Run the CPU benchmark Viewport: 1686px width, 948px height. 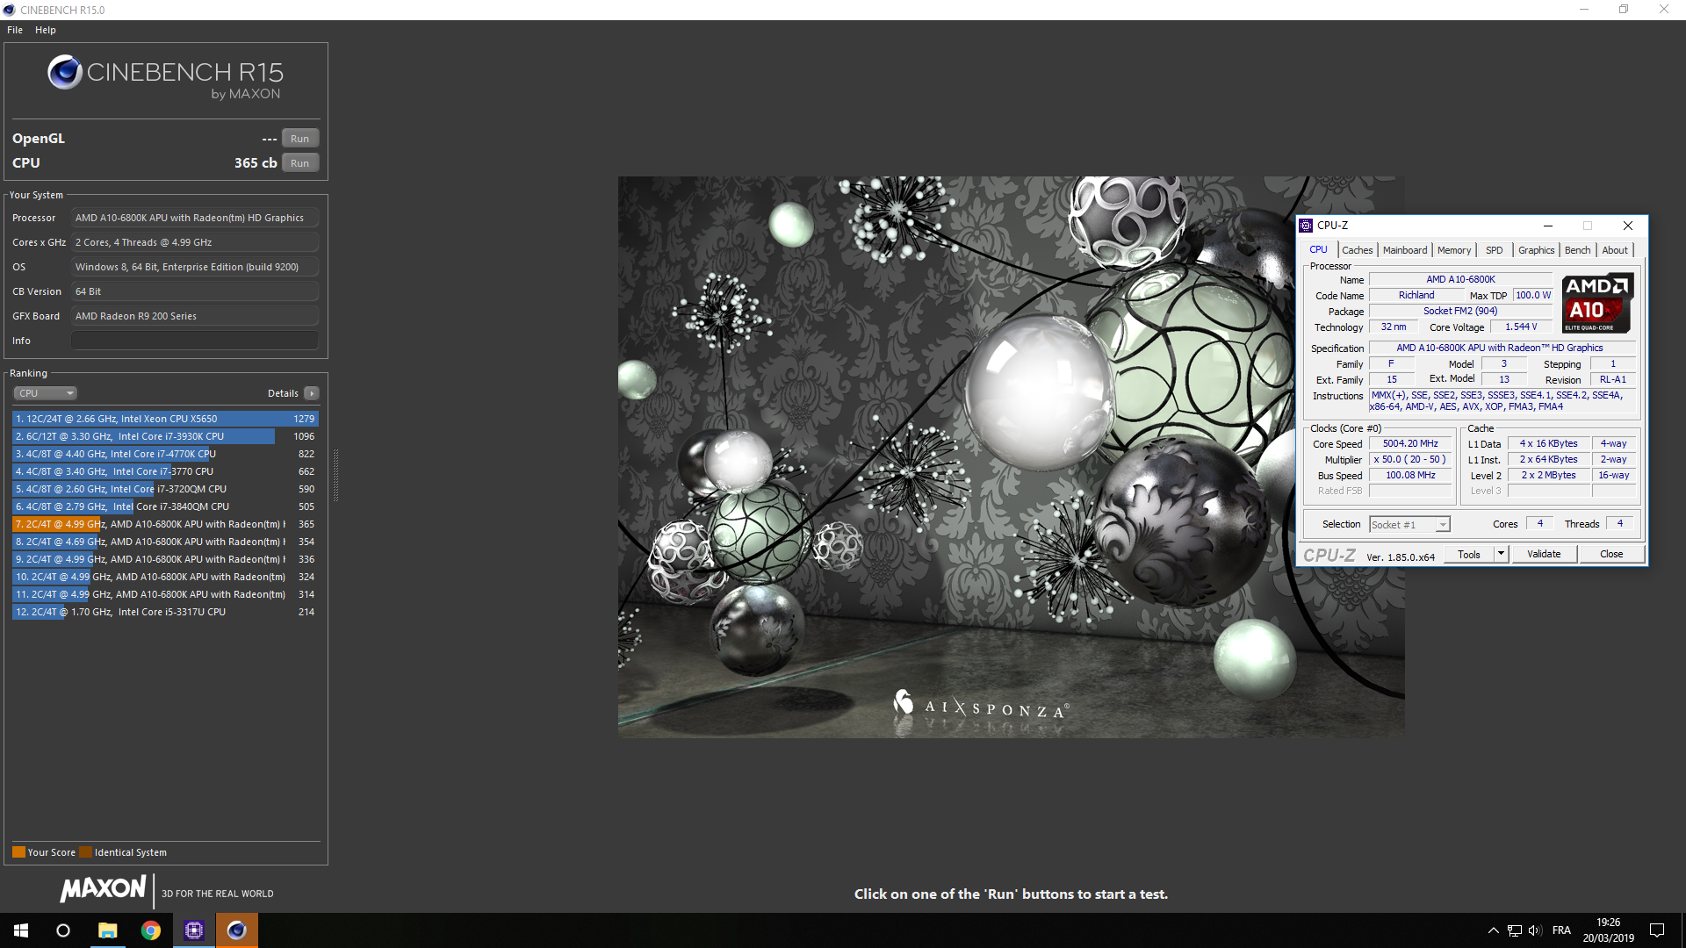tap(299, 163)
